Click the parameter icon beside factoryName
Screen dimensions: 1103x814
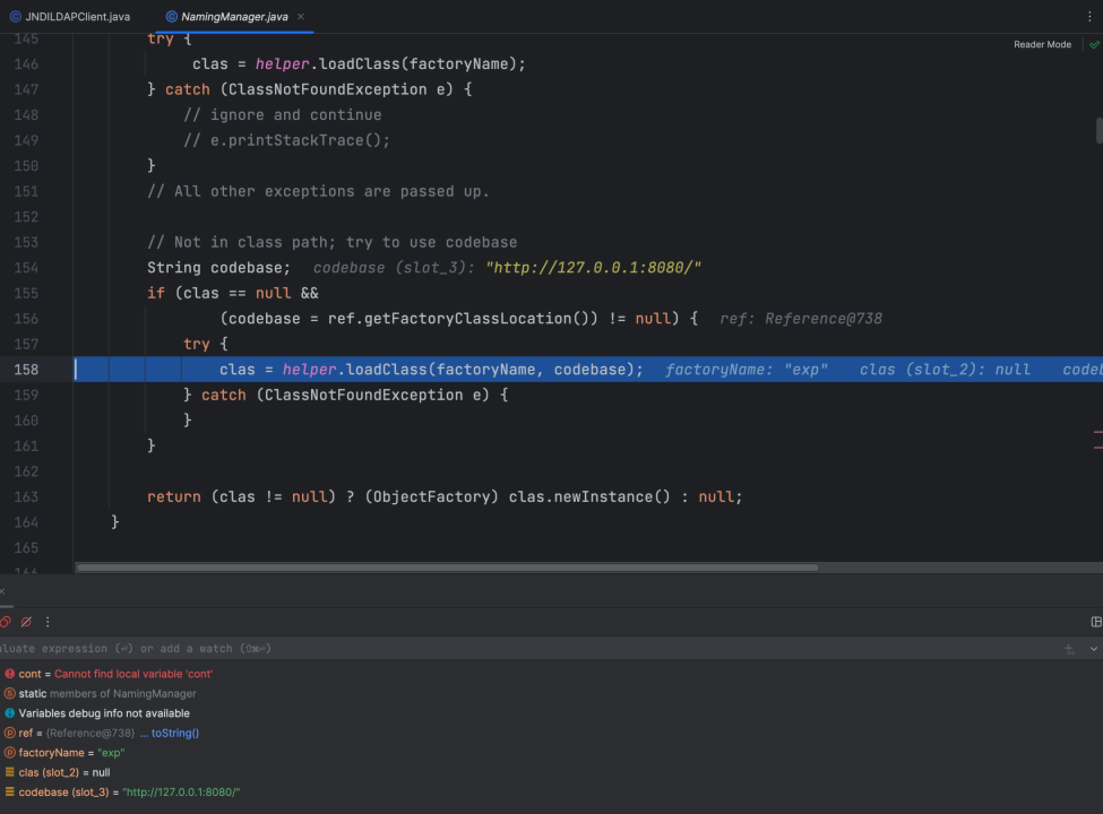click(x=10, y=753)
